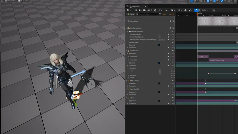The image size is (238, 134).
Task: Open the 30 fps frame rate dropdown
Action: (x=205, y=10)
